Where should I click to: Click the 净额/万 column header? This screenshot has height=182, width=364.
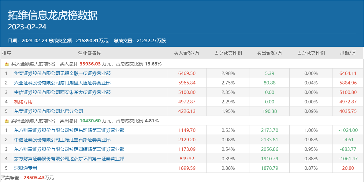pos(348,53)
